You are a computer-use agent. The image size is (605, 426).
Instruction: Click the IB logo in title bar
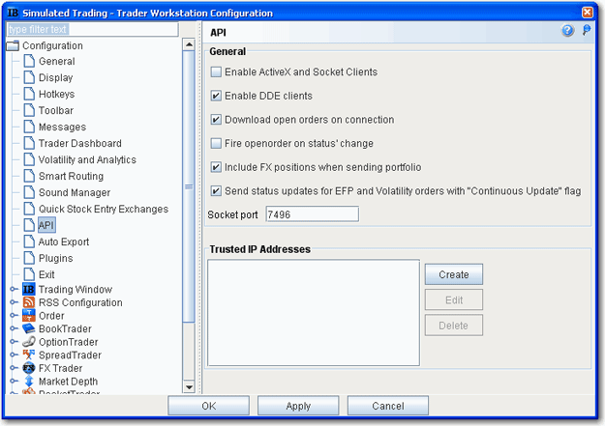click(13, 13)
